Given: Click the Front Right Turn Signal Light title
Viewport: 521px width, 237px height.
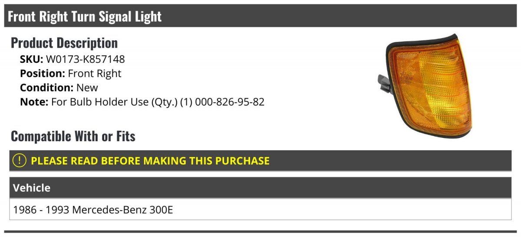Looking at the screenshot, I should 85,16.
